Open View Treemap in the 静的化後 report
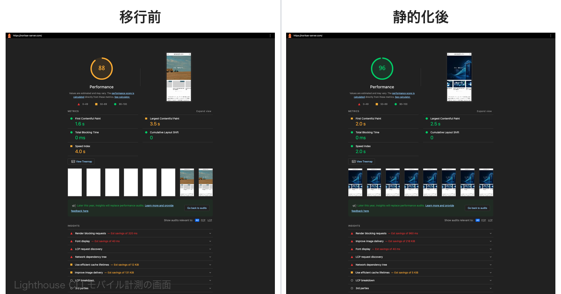This screenshot has width=561, height=294. tap(362, 161)
